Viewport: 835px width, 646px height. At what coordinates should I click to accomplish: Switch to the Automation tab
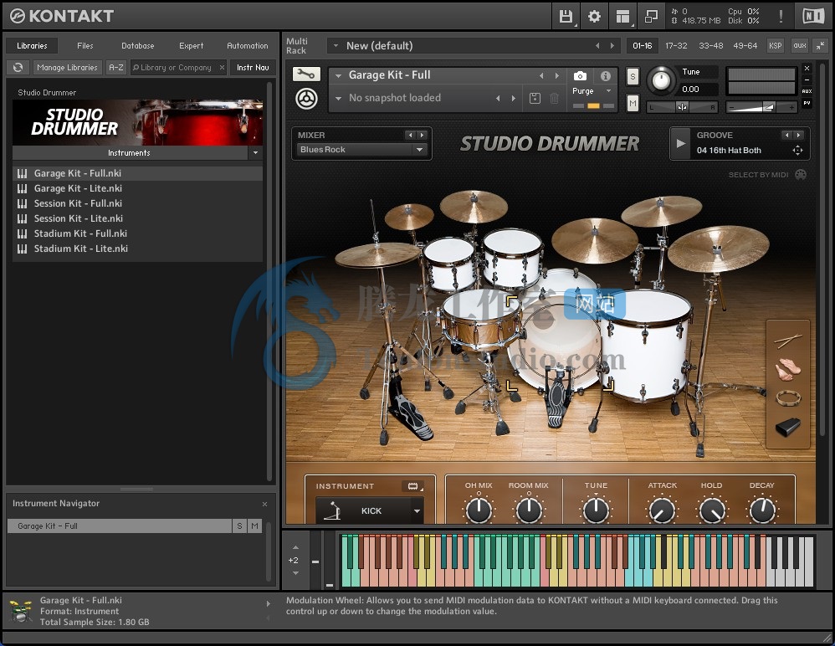pos(248,46)
